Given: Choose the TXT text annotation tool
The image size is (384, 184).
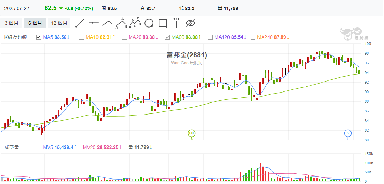Looking at the screenshot, I should click(176, 23).
